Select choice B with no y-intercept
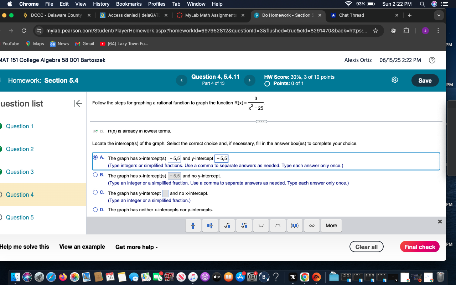 (x=95, y=175)
